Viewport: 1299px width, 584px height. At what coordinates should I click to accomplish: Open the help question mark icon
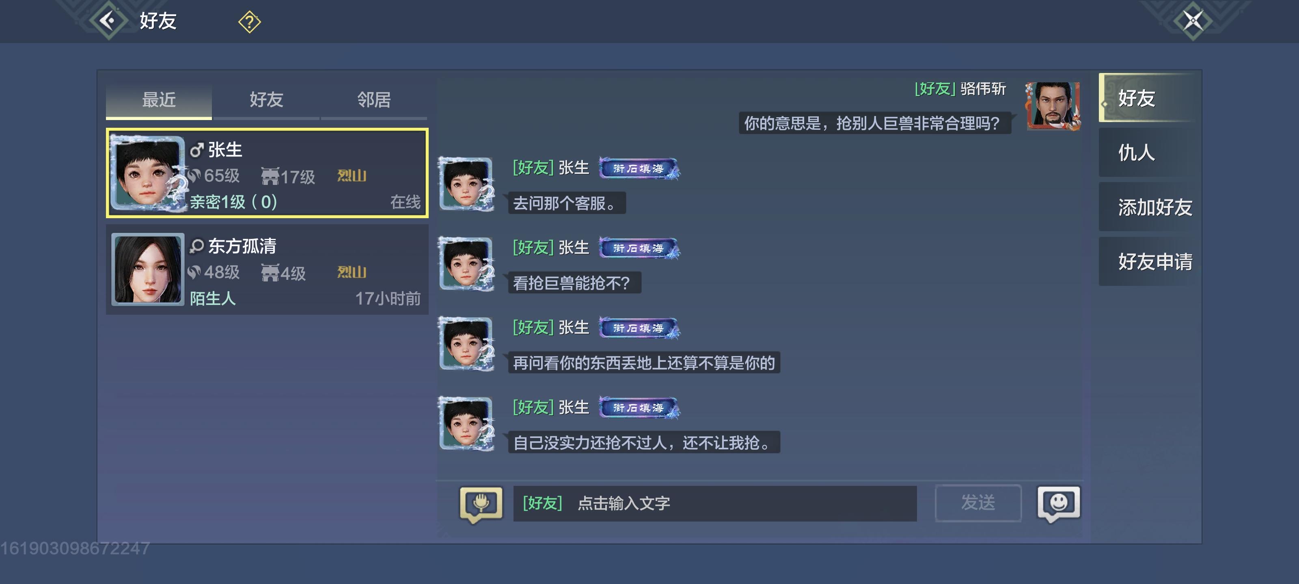249,22
